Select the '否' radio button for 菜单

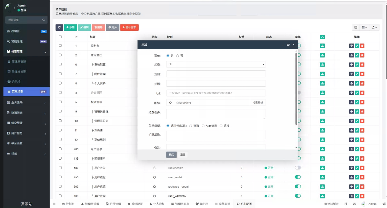(x=178, y=56)
